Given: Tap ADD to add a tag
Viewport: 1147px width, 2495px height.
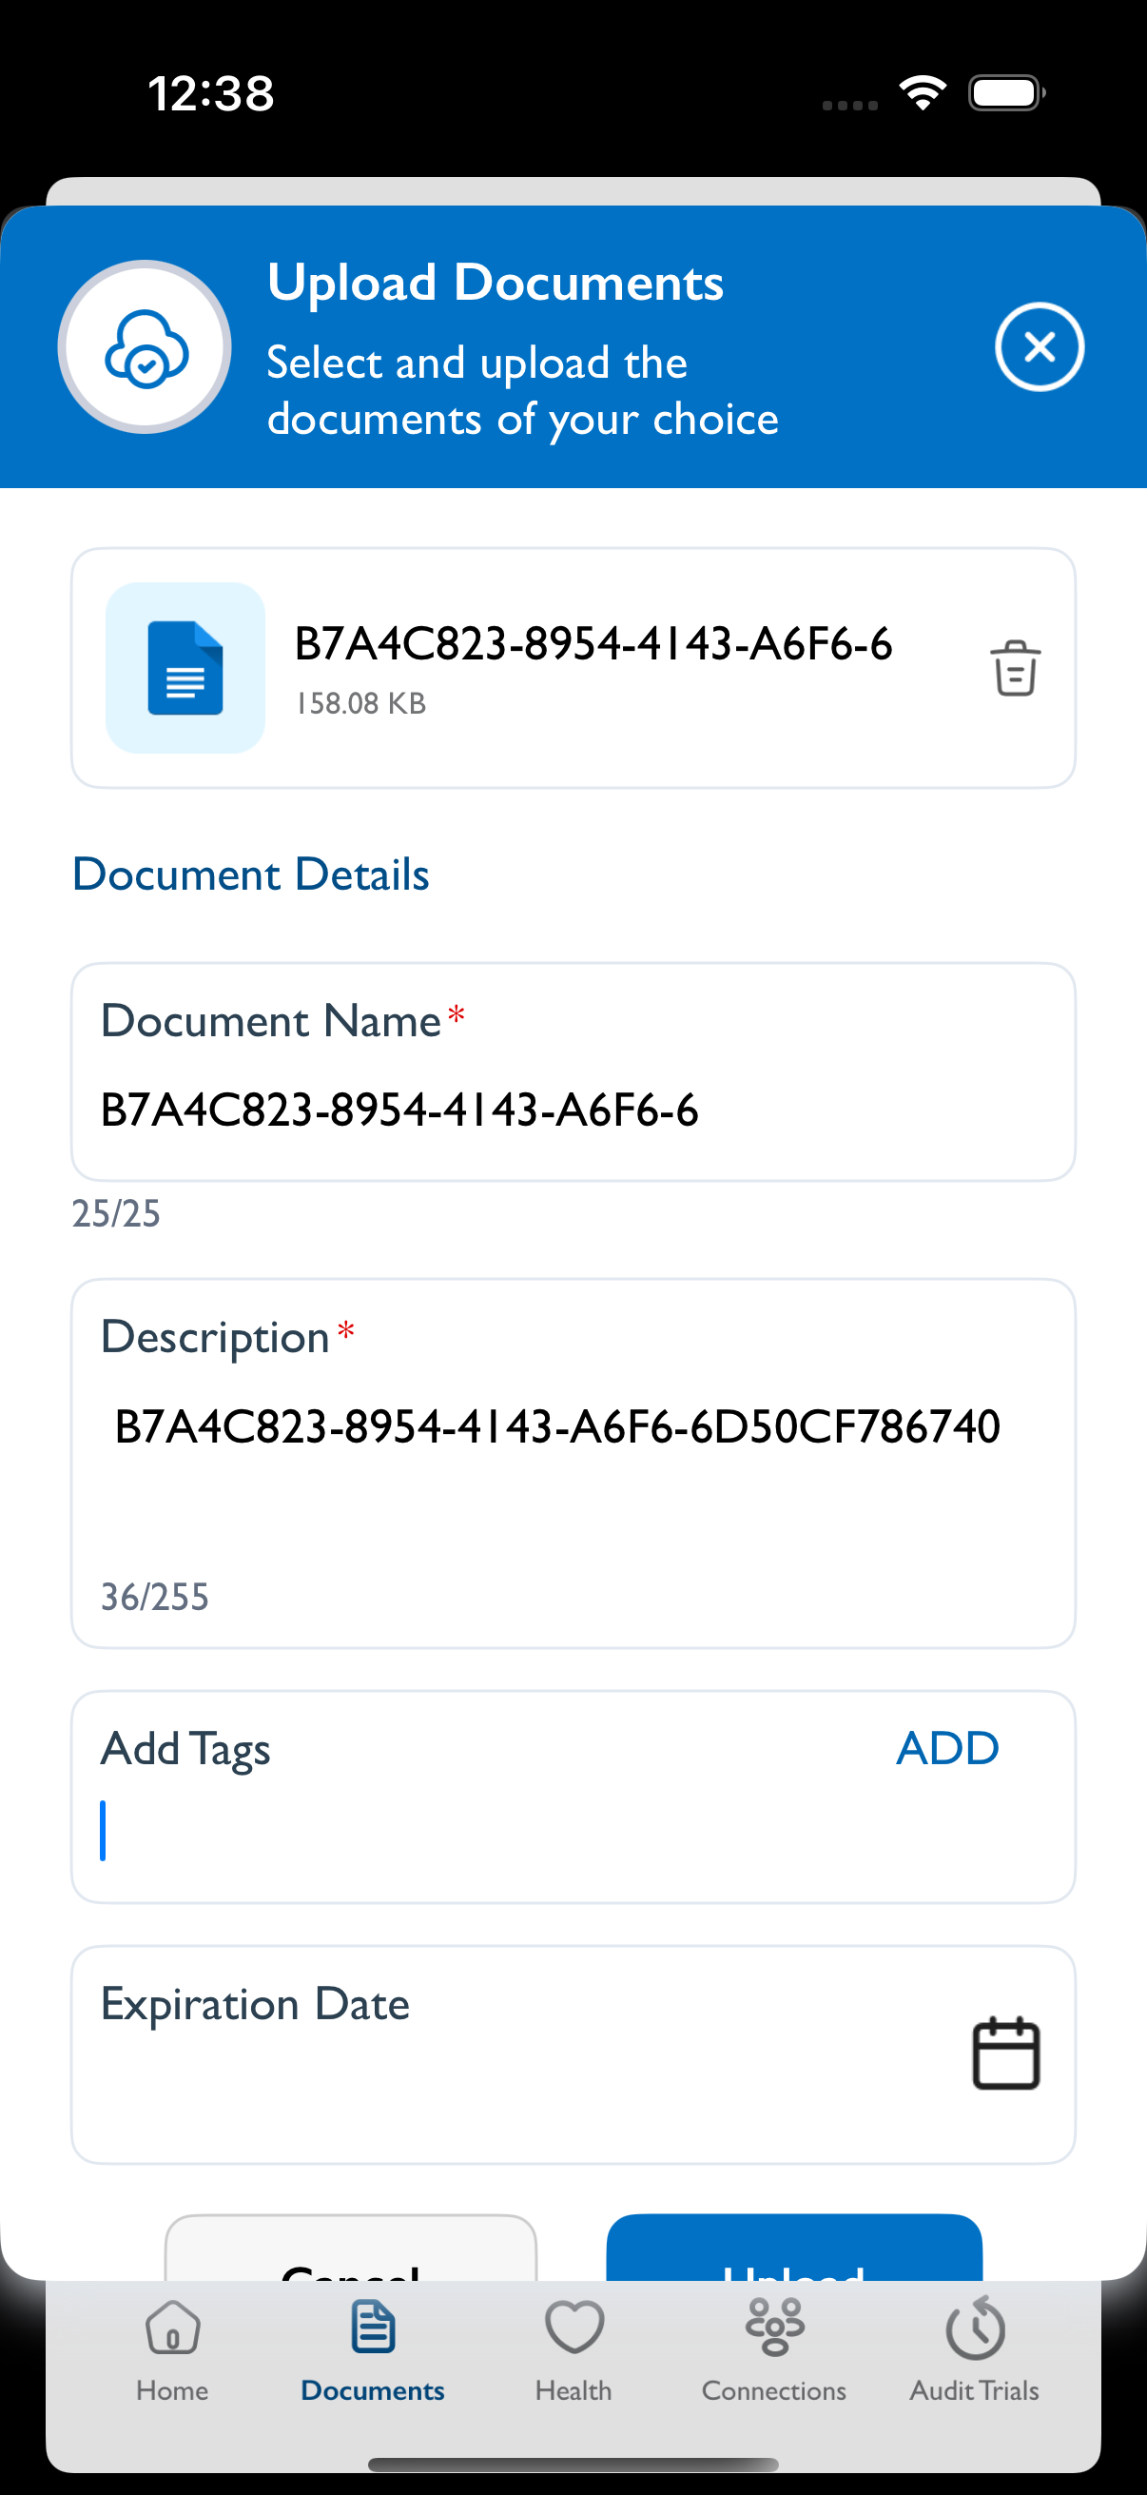Looking at the screenshot, I should pos(946,1748).
